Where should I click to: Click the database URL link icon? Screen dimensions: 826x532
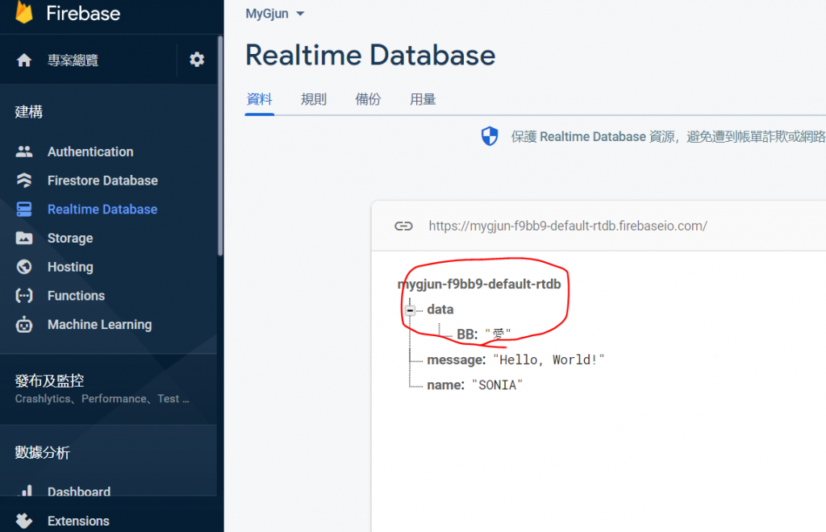tap(403, 227)
